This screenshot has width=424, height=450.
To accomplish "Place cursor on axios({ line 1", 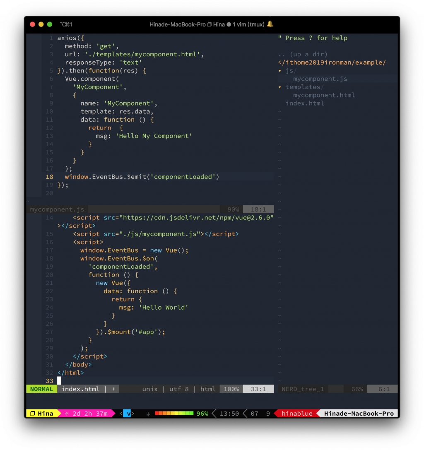I will (x=71, y=38).
